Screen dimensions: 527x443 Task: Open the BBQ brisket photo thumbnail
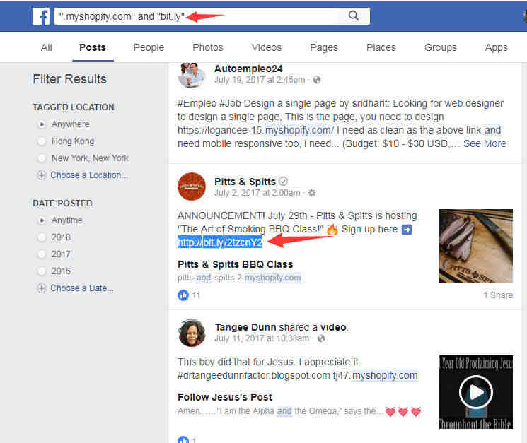pyautogui.click(x=476, y=246)
